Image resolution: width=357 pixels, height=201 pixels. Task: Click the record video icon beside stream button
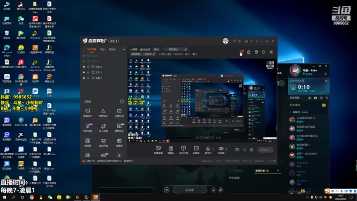237,150
